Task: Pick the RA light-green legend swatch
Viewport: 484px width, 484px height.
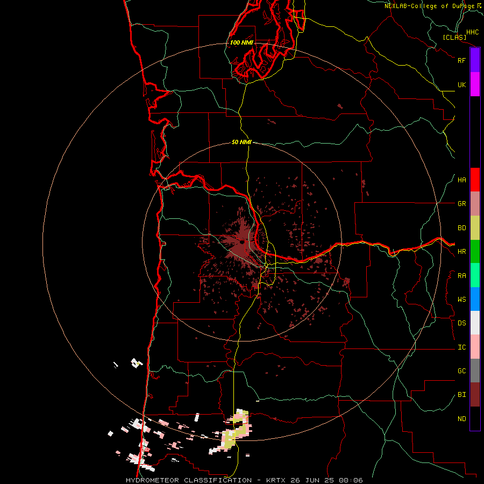Action: (475, 275)
